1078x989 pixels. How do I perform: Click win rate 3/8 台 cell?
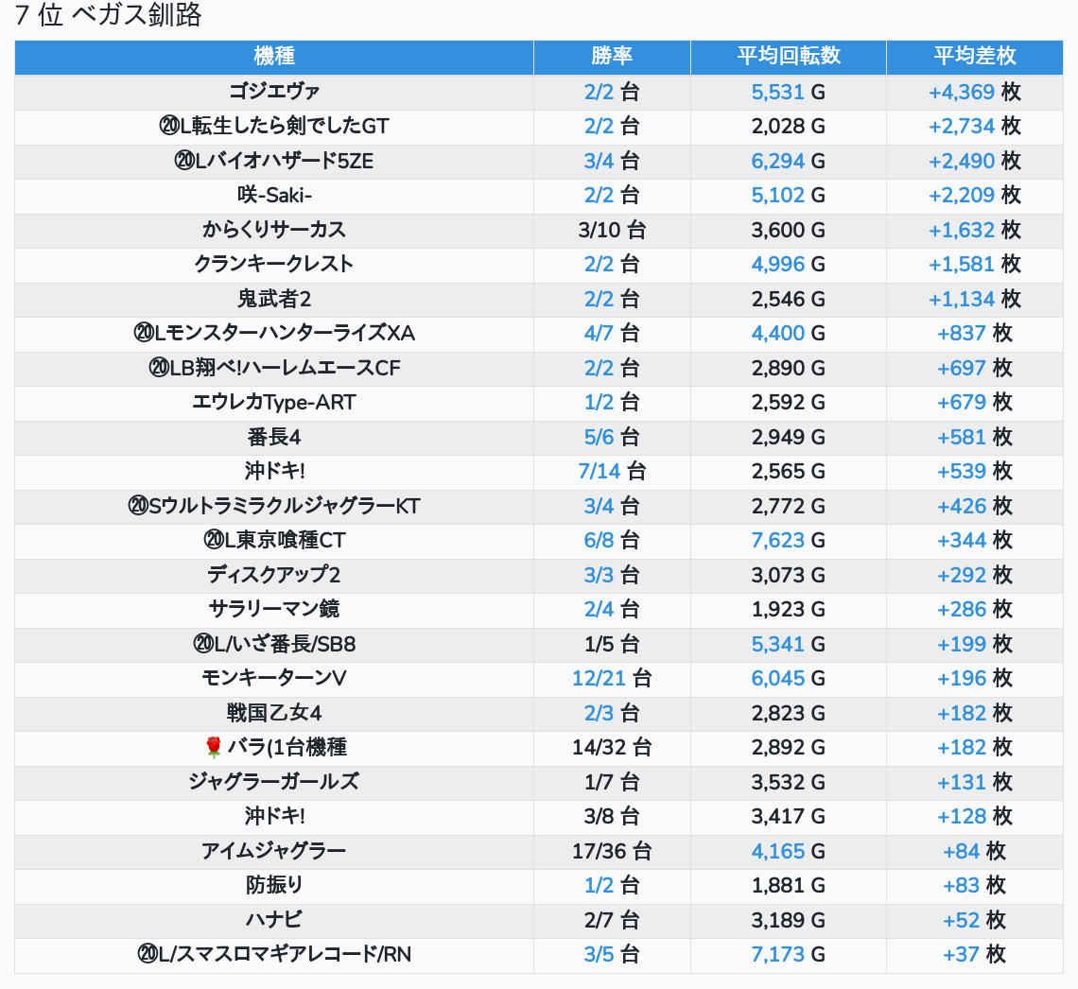point(612,817)
